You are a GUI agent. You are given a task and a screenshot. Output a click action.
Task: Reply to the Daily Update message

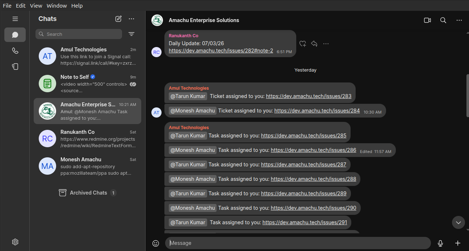tap(314, 44)
